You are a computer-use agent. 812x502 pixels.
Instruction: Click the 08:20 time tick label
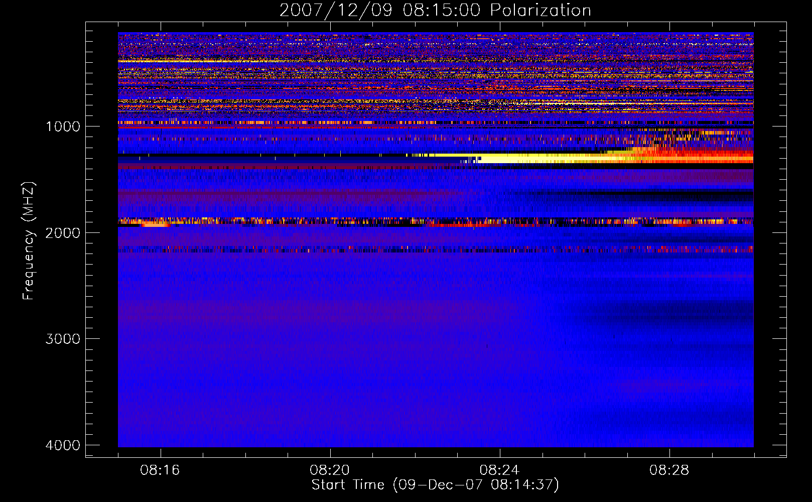click(330, 470)
